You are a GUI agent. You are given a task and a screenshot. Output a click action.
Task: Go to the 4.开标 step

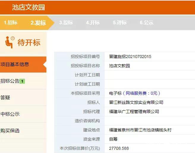[x=93, y=22]
